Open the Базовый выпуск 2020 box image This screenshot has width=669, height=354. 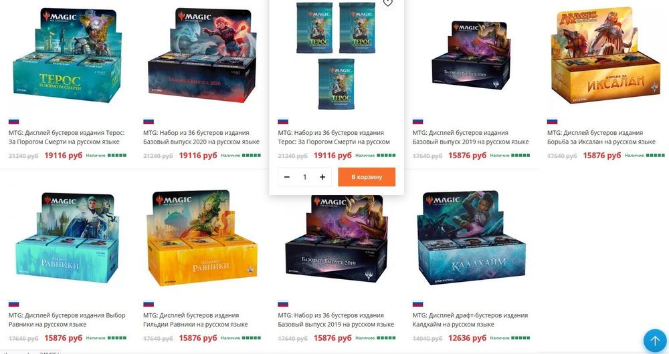coord(202,55)
